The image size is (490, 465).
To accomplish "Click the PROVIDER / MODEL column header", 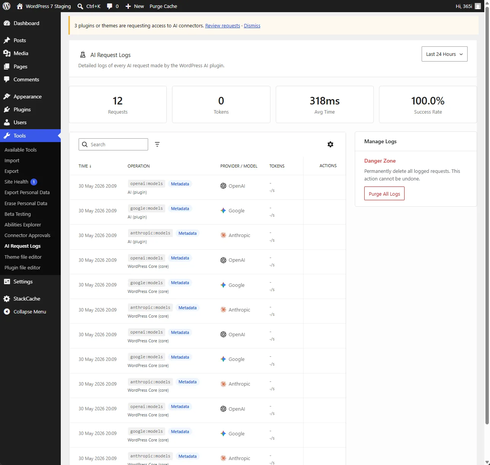I will [239, 166].
